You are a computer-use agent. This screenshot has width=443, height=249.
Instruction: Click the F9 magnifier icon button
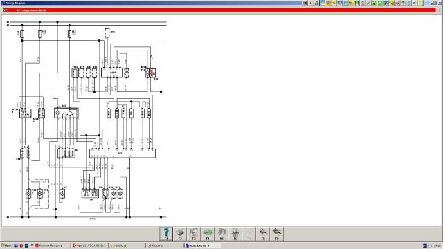pos(277,234)
